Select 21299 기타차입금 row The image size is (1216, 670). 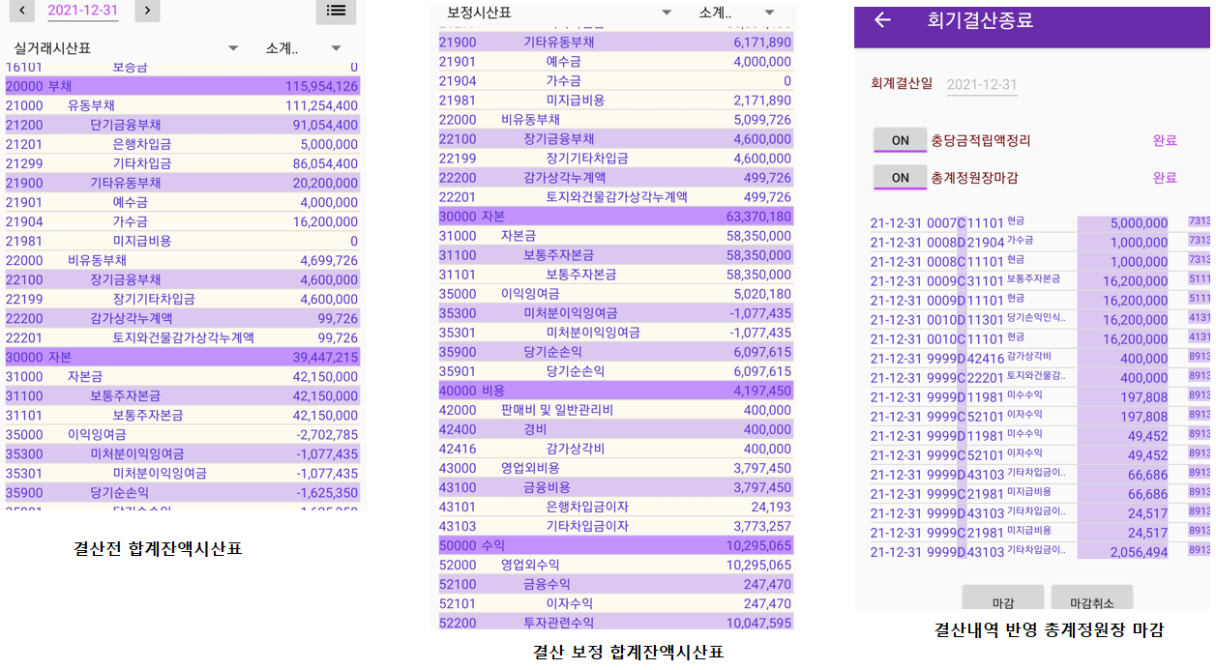[x=183, y=163]
